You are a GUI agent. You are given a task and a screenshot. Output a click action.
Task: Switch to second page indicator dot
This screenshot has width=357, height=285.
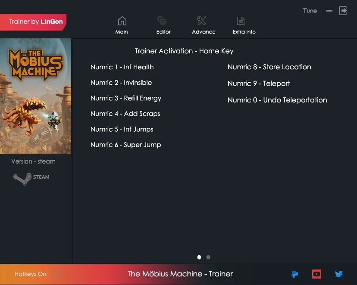(208, 257)
